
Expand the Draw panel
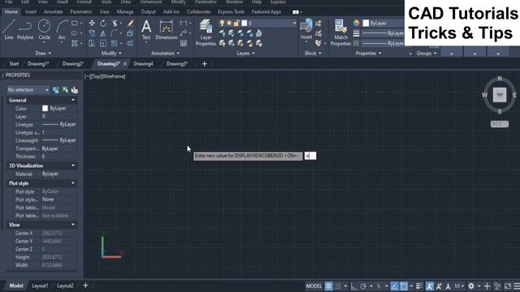43,54
